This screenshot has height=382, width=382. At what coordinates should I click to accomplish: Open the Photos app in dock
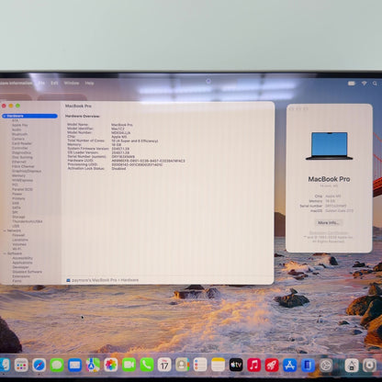click(111, 365)
